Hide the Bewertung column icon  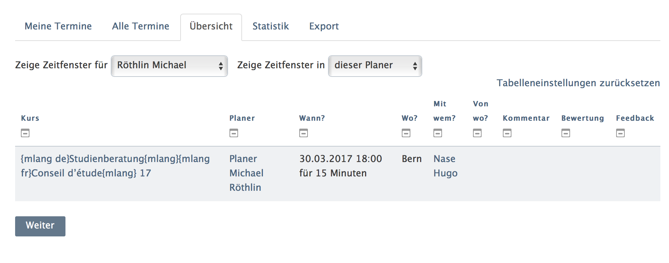pyautogui.click(x=566, y=133)
